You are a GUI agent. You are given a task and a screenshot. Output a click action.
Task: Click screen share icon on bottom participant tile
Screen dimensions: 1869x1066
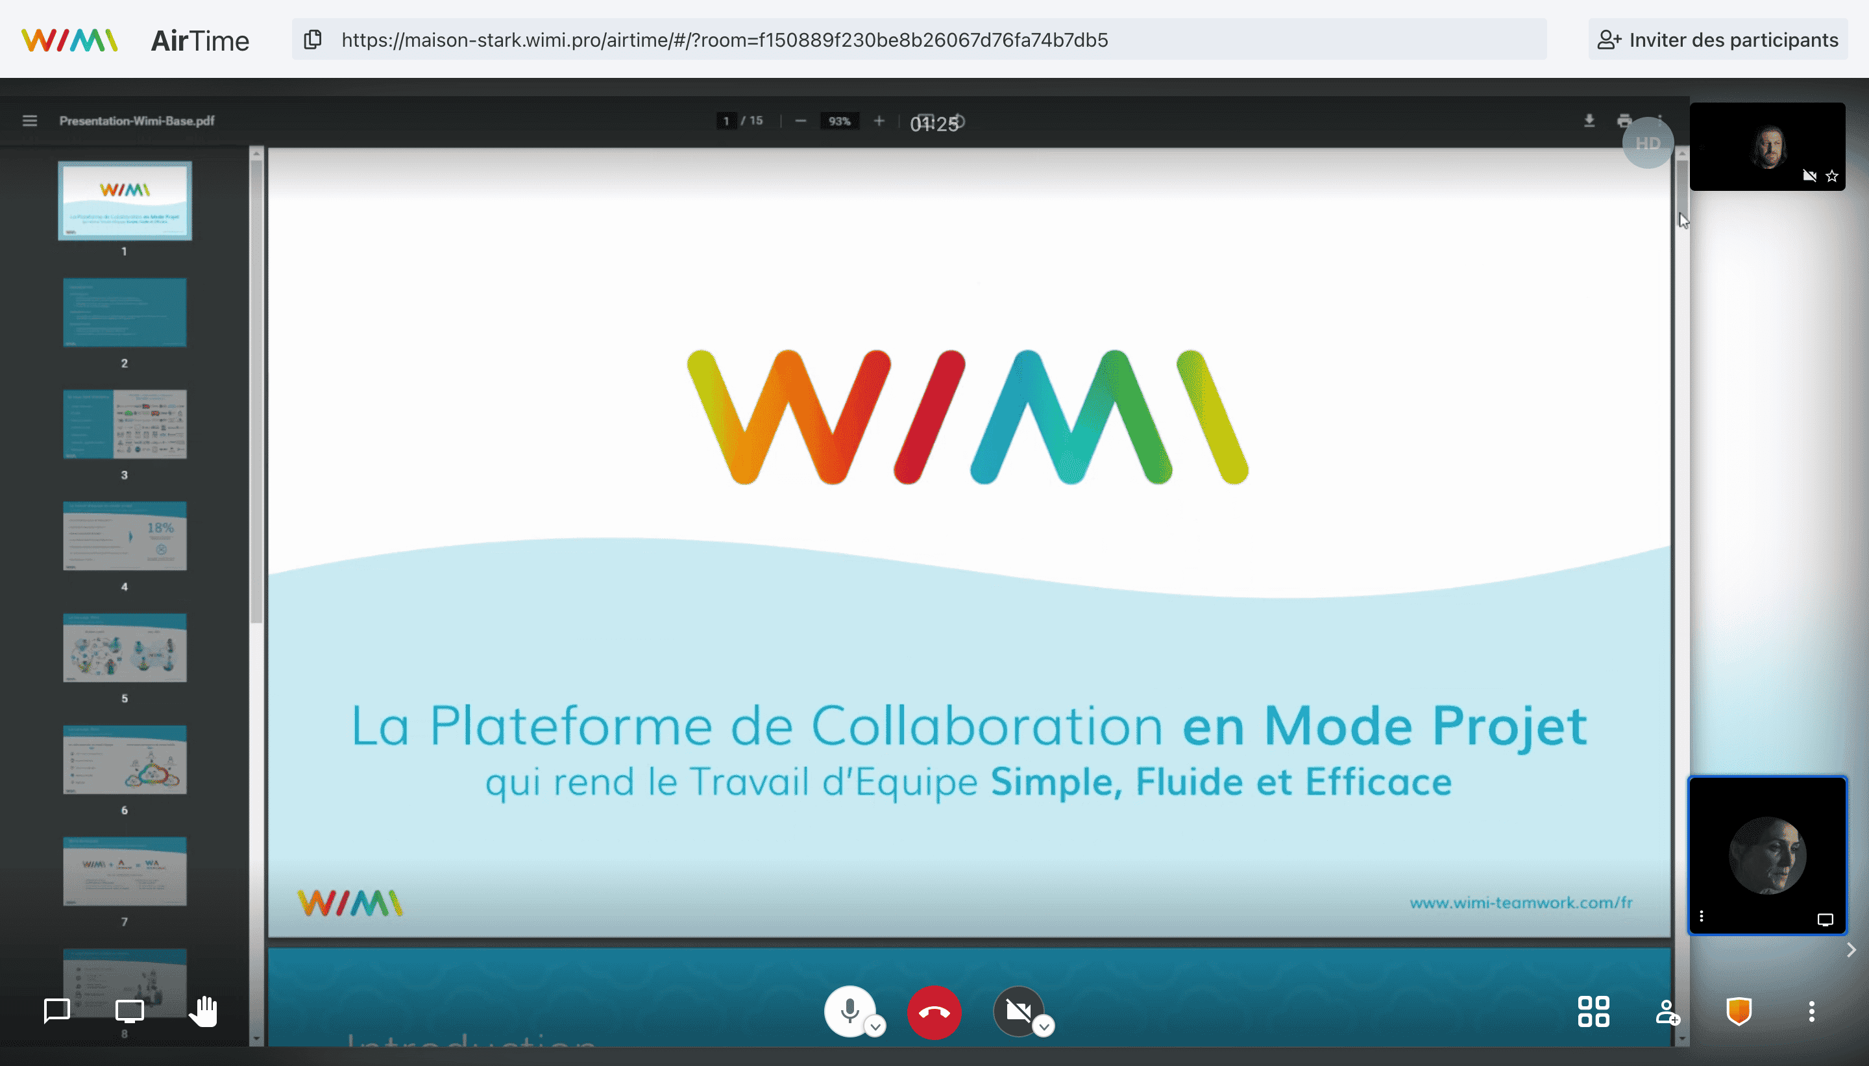coord(1825,919)
